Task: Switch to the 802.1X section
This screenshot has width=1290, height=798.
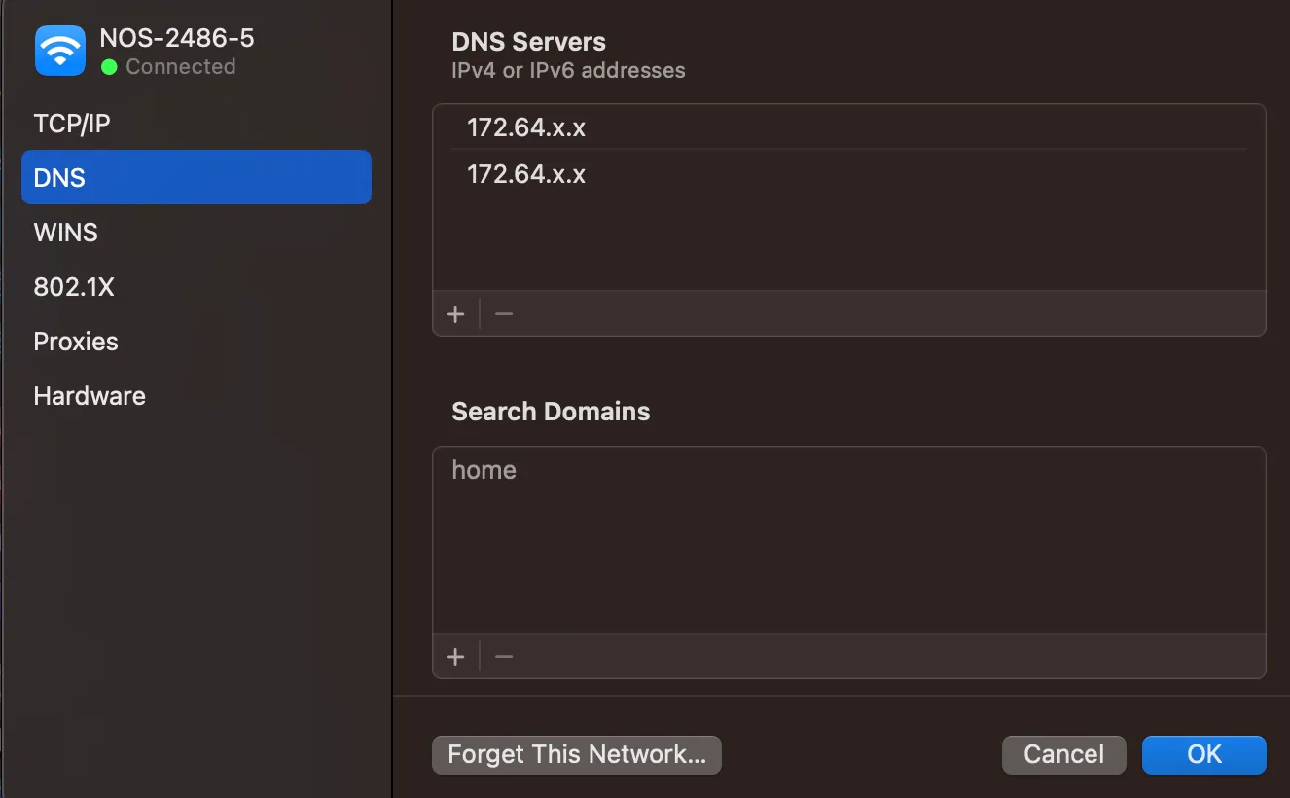Action: (x=74, y=286)
